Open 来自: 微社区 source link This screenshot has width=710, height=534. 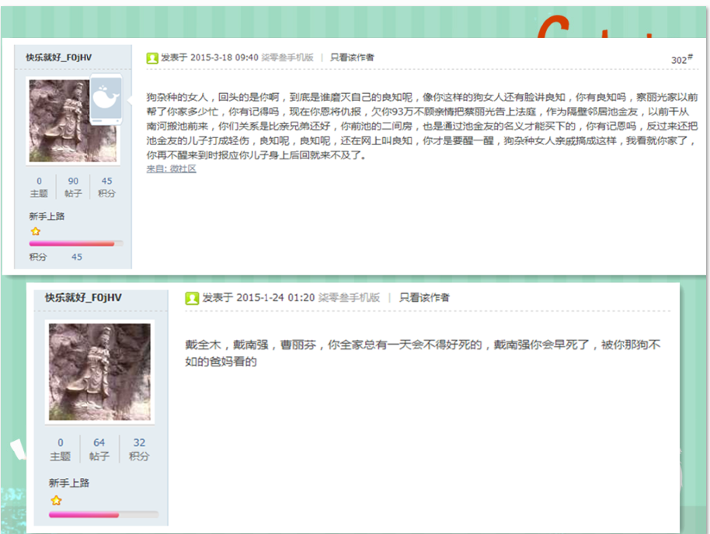[x=171, y=168]
